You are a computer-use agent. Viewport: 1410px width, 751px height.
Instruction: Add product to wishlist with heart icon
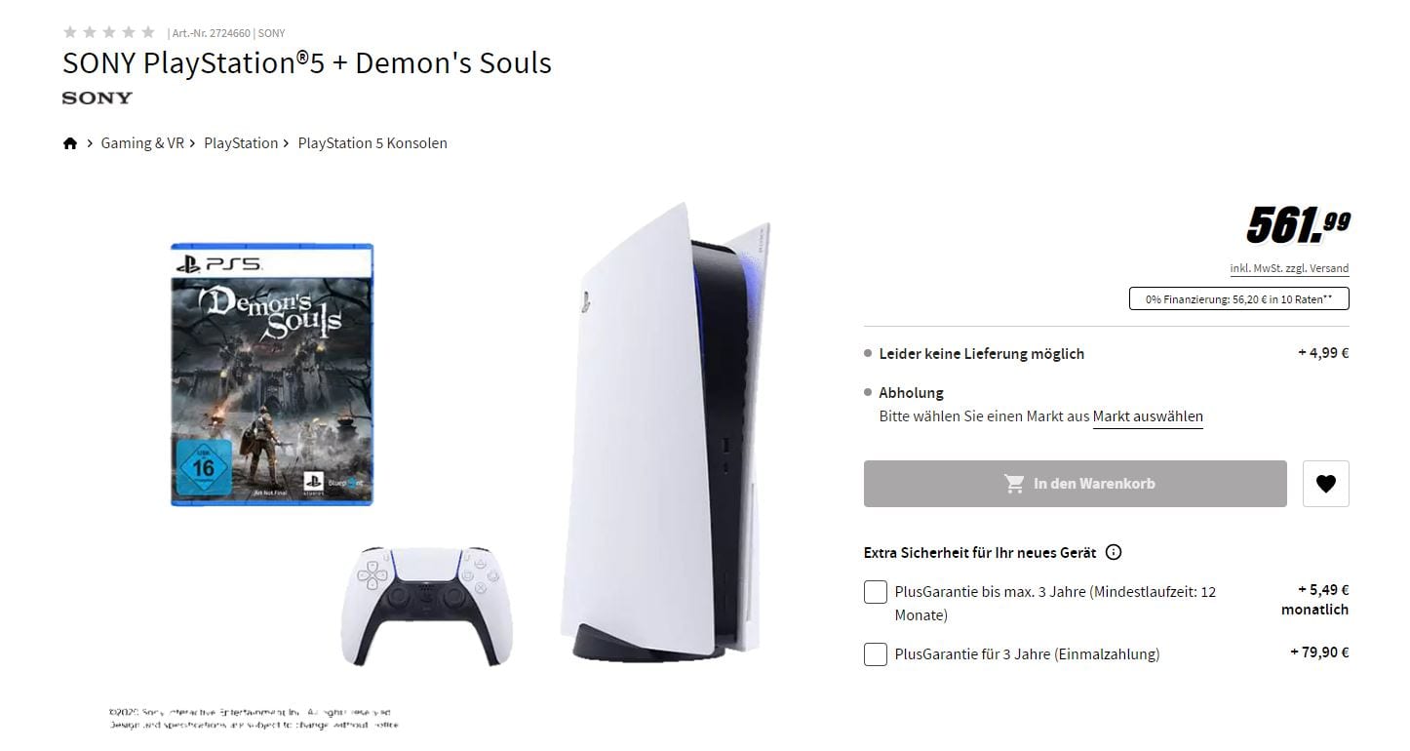pyautogui.click(x=1325, y=484)
